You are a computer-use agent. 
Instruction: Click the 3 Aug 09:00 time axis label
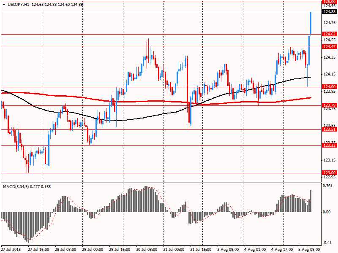coord(228,250)
